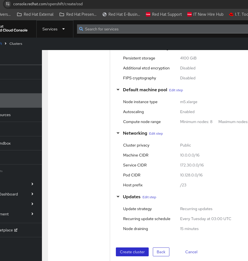The height and width of the screenshot is (261, 248).
Task: Click the search magnifier icon
Action: pyautogui.click(x=81, y=29)
